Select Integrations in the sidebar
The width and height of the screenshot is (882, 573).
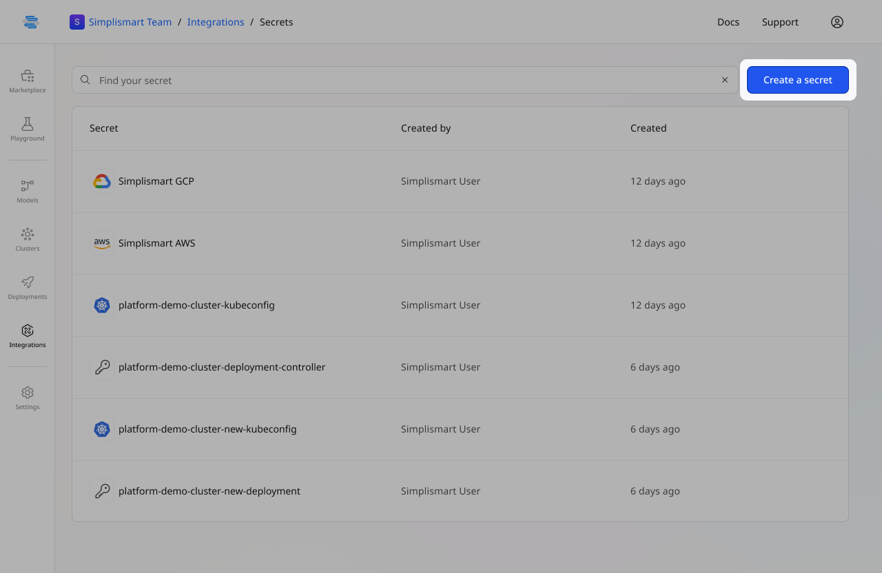tap(28, 335)
